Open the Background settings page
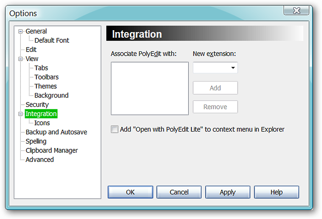The height and width of the screenshot is (219, 322). [51, 95]
